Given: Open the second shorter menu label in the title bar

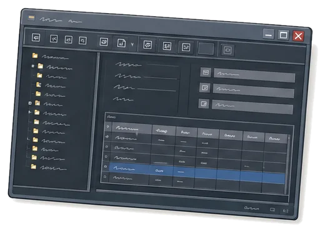Looking at the screenshot, I should click(76, 21).
